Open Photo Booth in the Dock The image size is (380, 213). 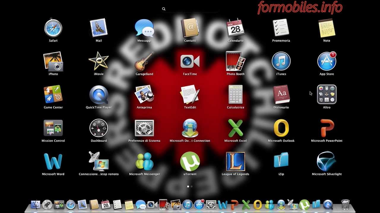[x=164, y=205]
